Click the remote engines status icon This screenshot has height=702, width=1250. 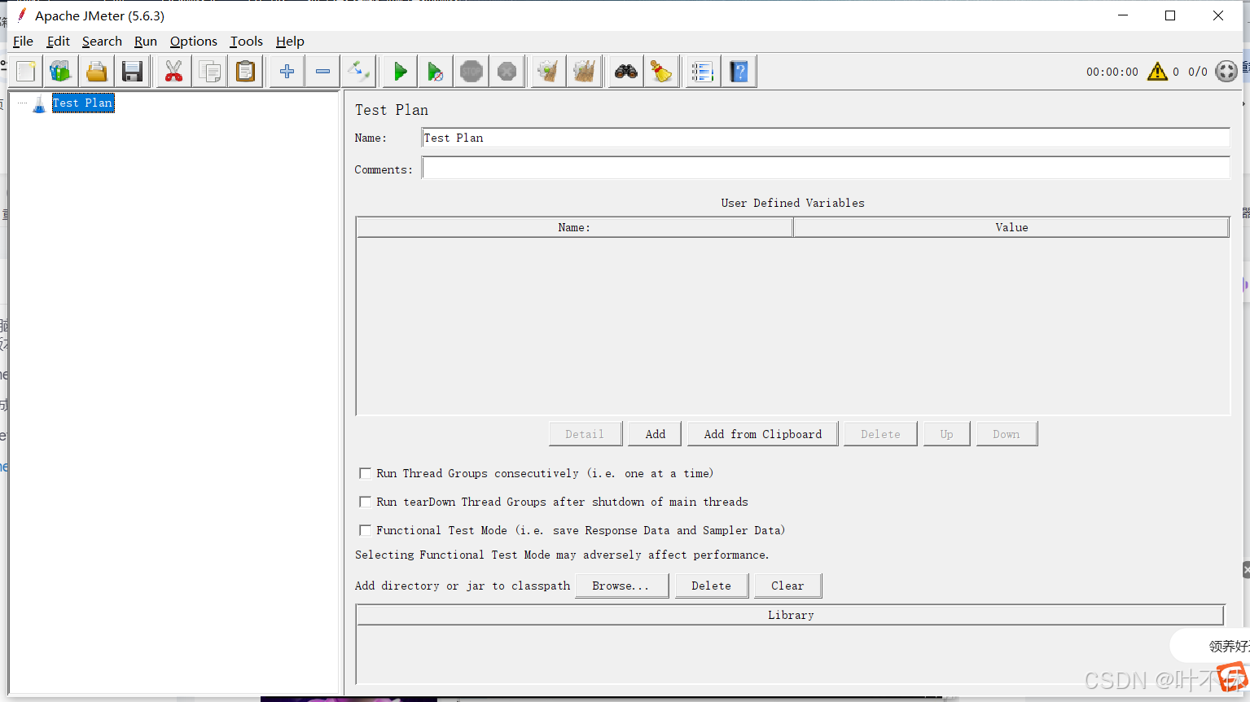click(x=1226, y=72)
